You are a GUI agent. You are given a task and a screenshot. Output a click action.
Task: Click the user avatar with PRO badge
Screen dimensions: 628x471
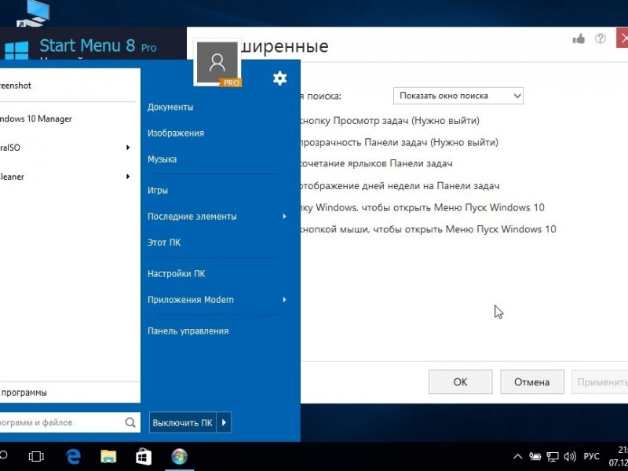(217, 63)
